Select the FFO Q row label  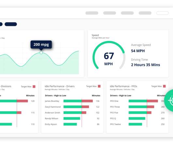coord(113,118)
